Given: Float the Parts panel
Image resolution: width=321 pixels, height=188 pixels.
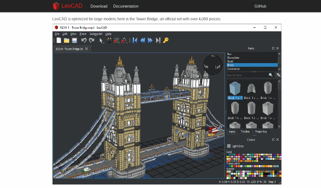Looking at the screenshot, I should (x=273, y=48).
